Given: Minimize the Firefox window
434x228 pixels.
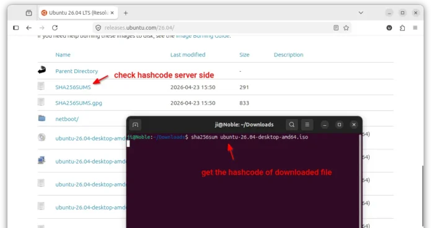Looking at the screenshot, I should pyautogui.click(x=389, y=13).
